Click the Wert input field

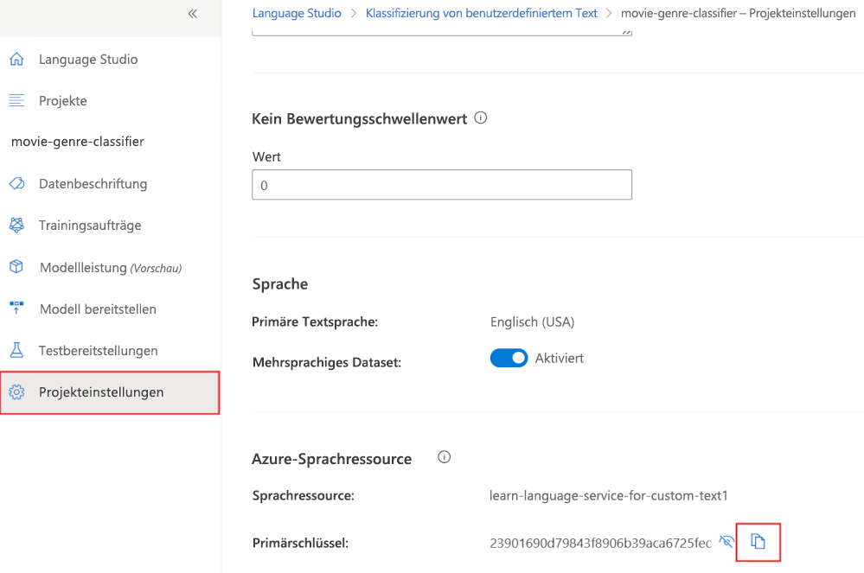click(441, 185)
